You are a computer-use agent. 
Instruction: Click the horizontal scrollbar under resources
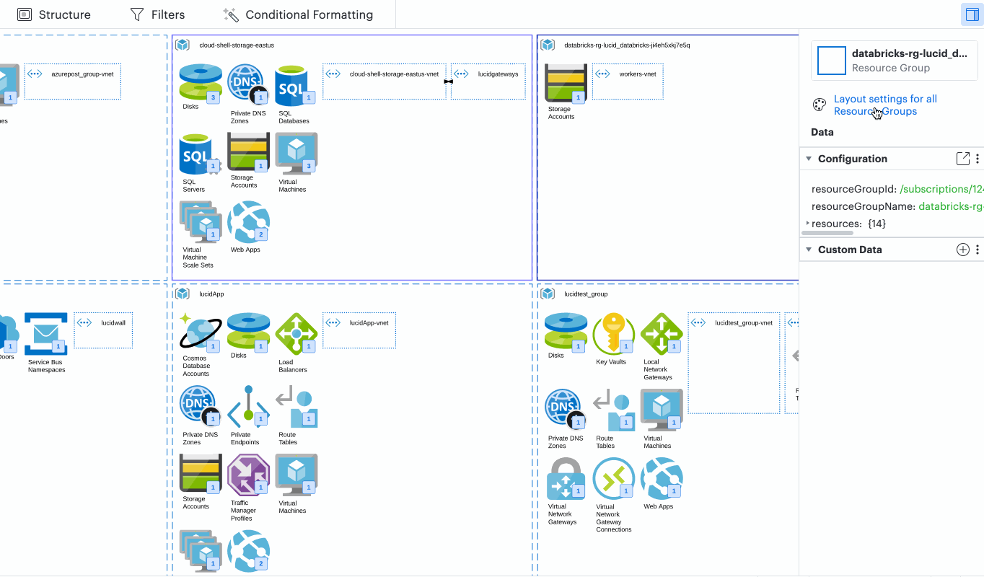827,233
